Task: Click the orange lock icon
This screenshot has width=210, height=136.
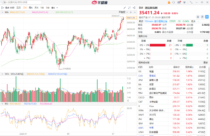Action: (169, 3)
